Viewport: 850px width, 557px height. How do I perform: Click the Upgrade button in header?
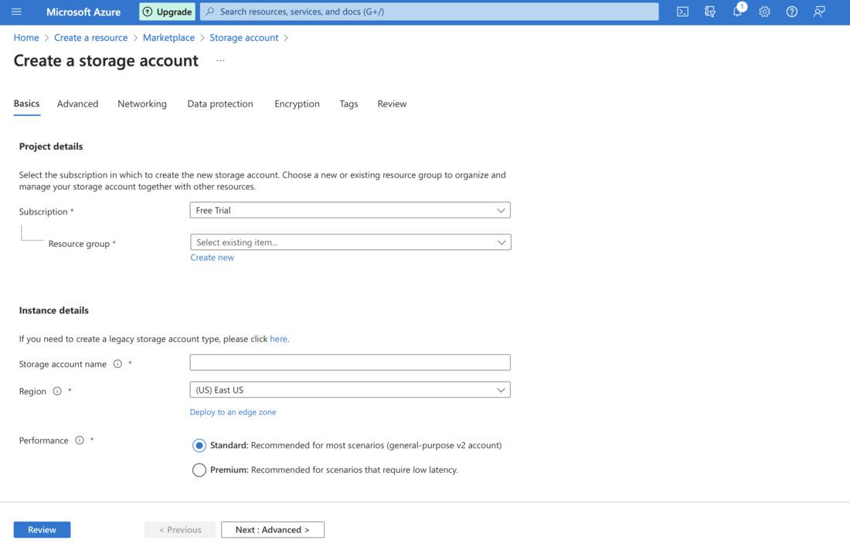(167, 12)
